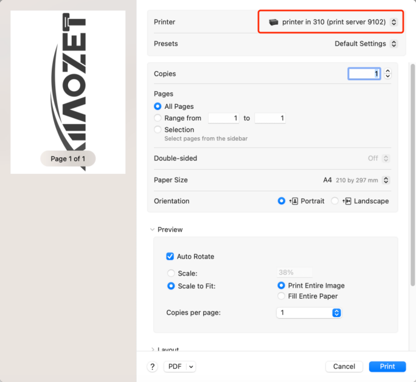Open the PDF options dropdown
The height and width of the screenshot is (382, 416).
(x=180, y=366)
